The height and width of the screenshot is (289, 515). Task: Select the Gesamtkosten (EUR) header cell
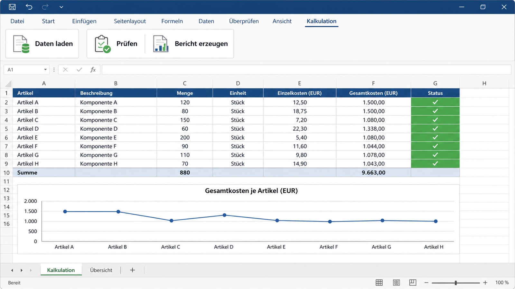[x=373, y=93]
